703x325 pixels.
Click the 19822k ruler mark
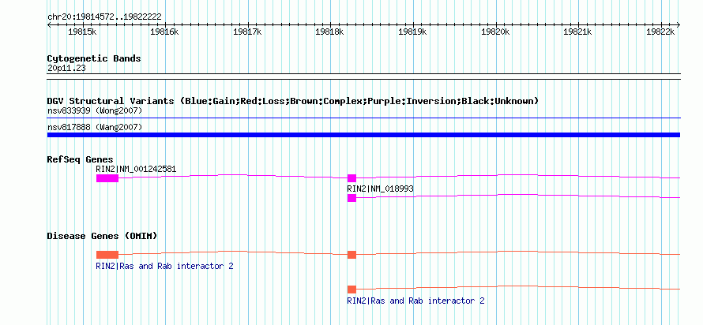(660, 32)
